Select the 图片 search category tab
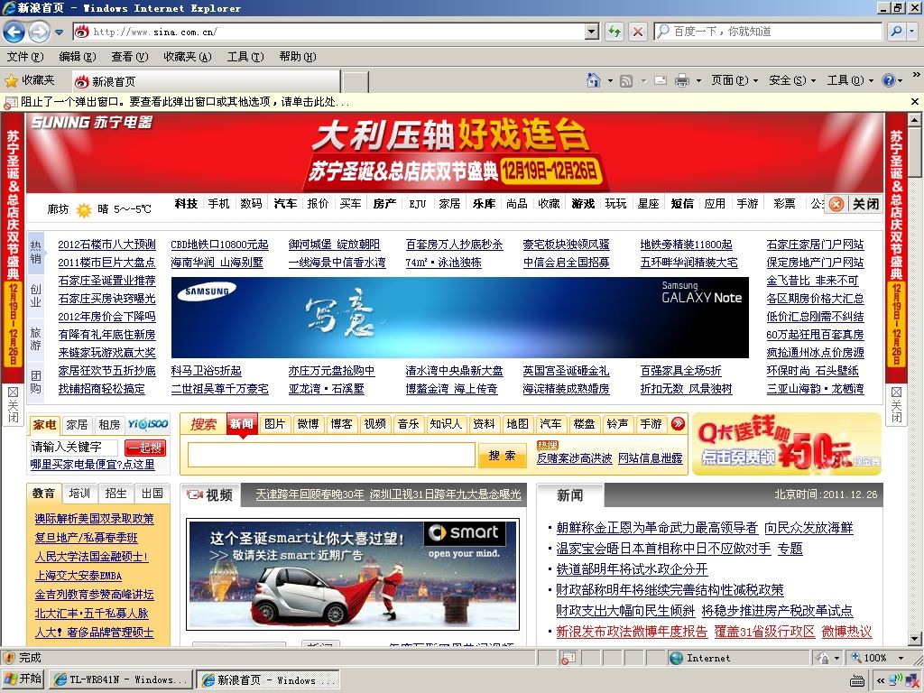This screenshot has width=924, height=693. 274,424
